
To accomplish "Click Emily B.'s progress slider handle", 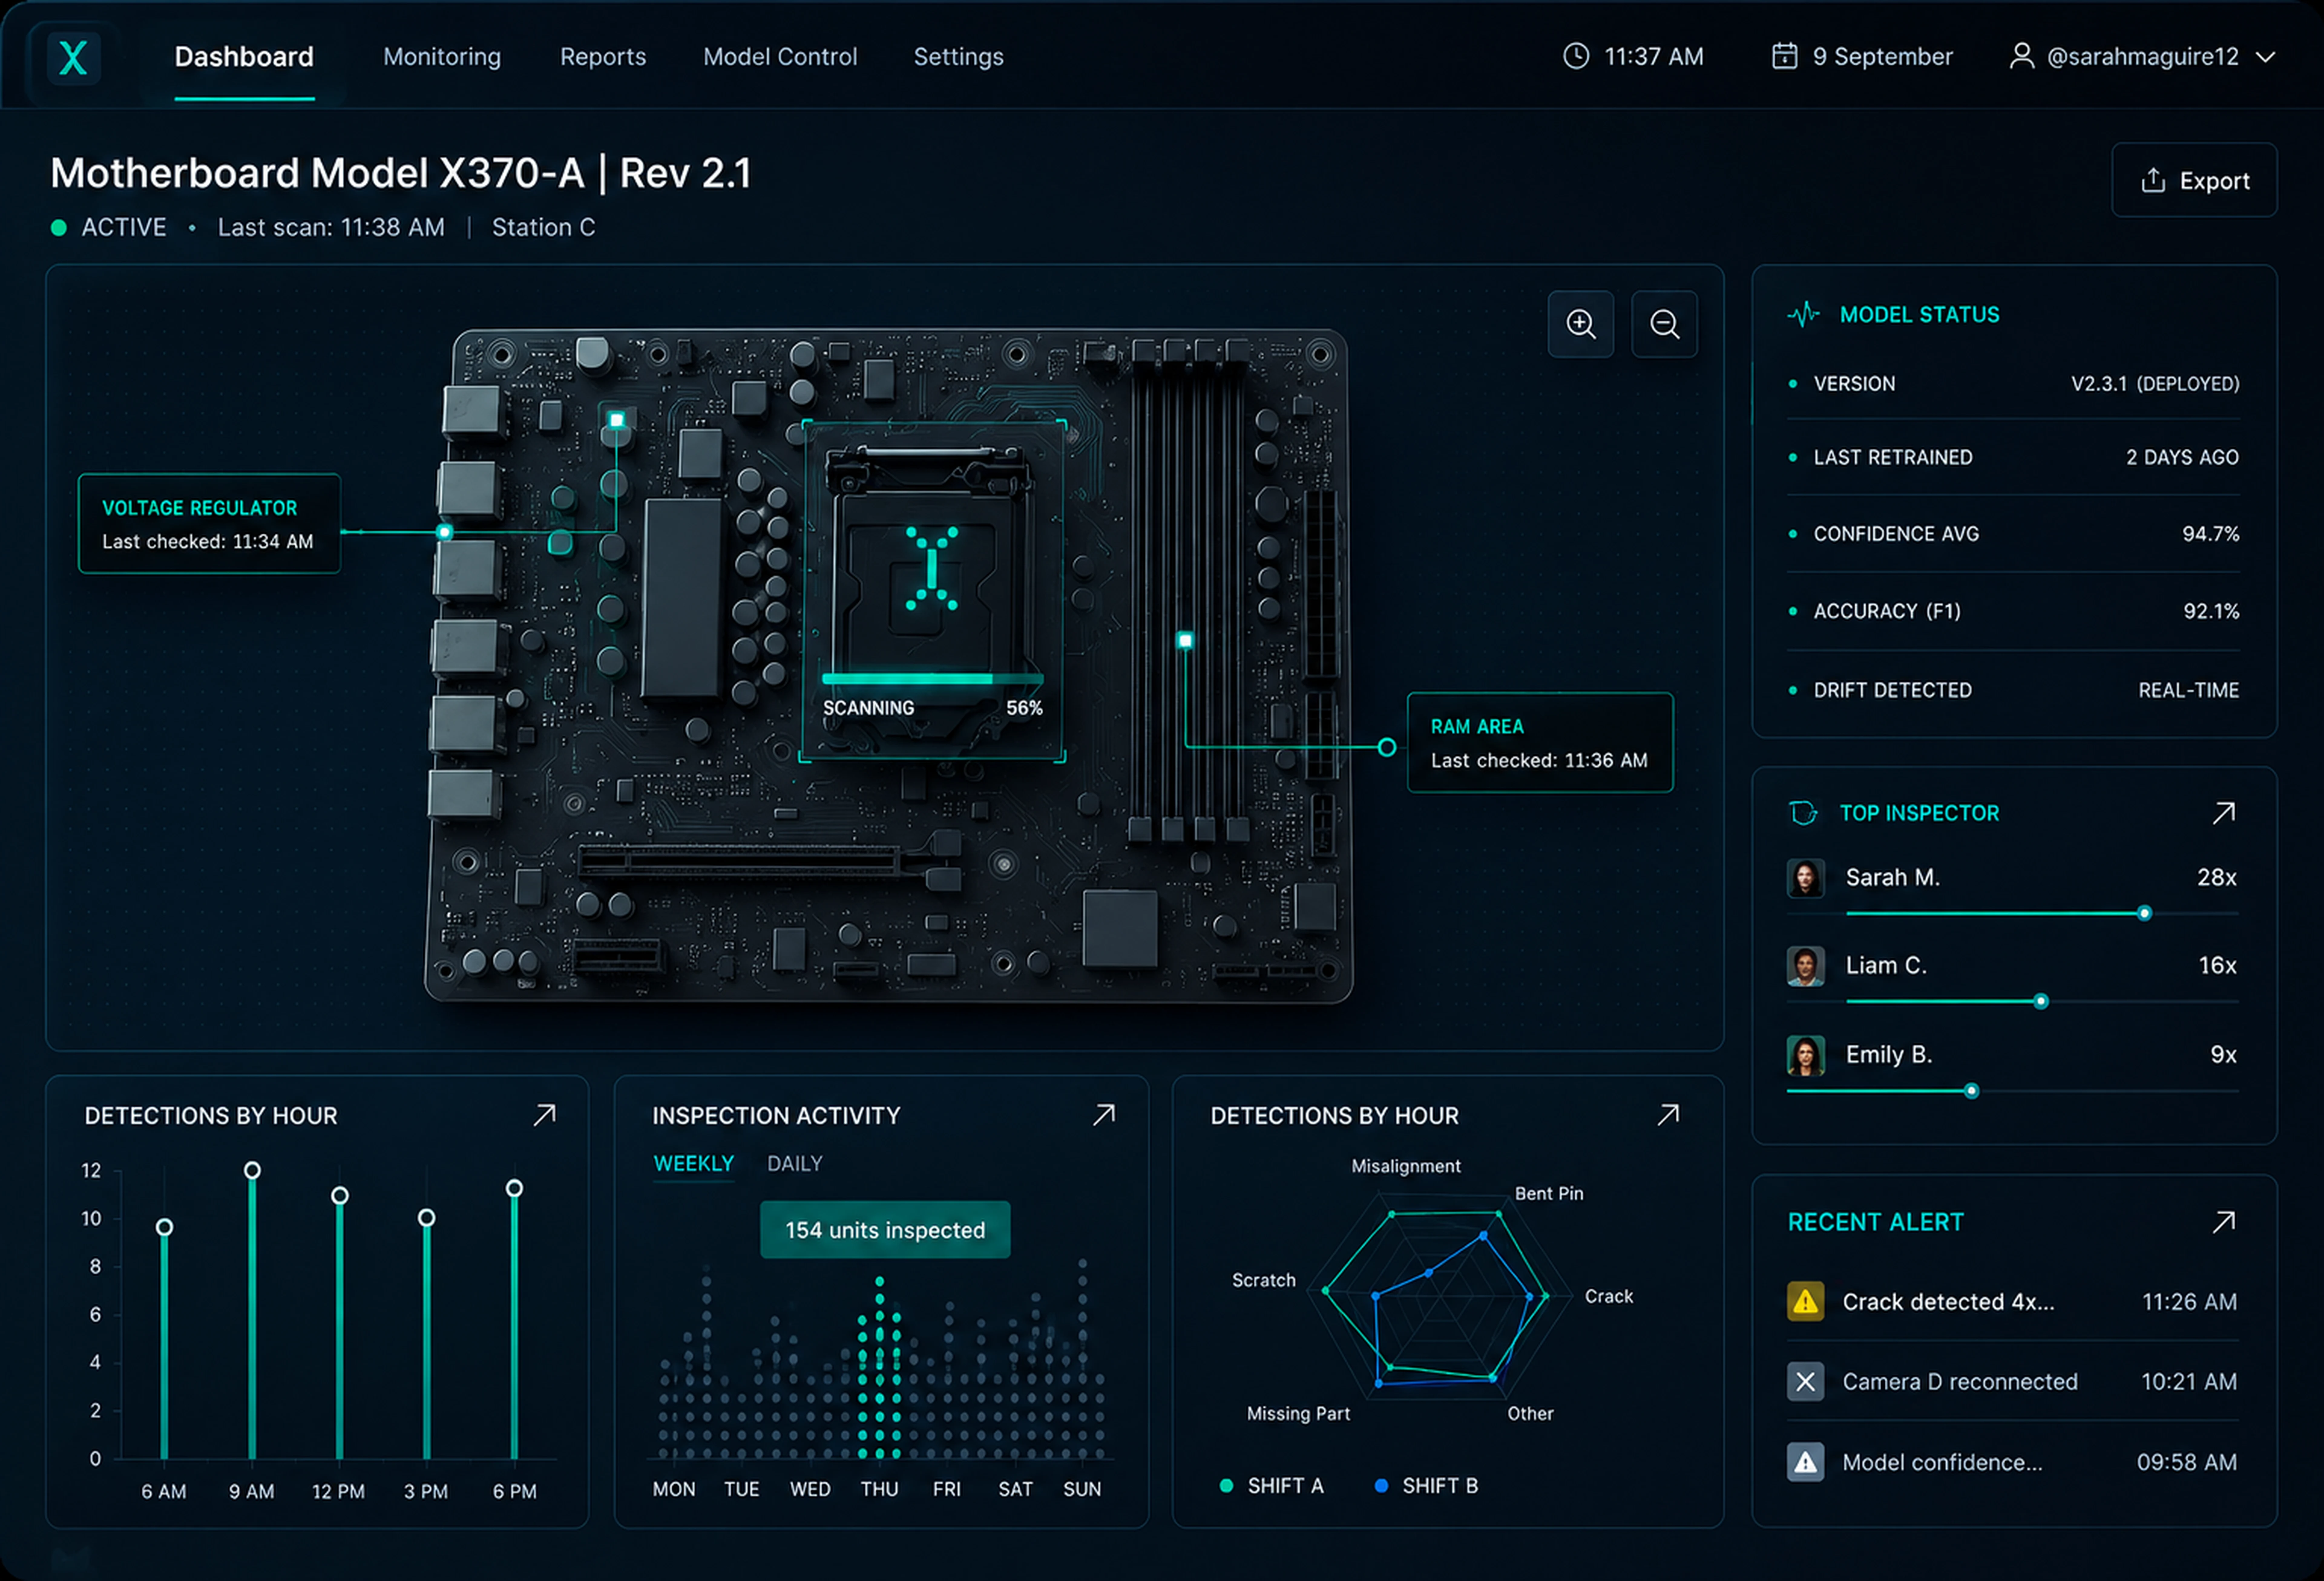I will [1971, 1091].
